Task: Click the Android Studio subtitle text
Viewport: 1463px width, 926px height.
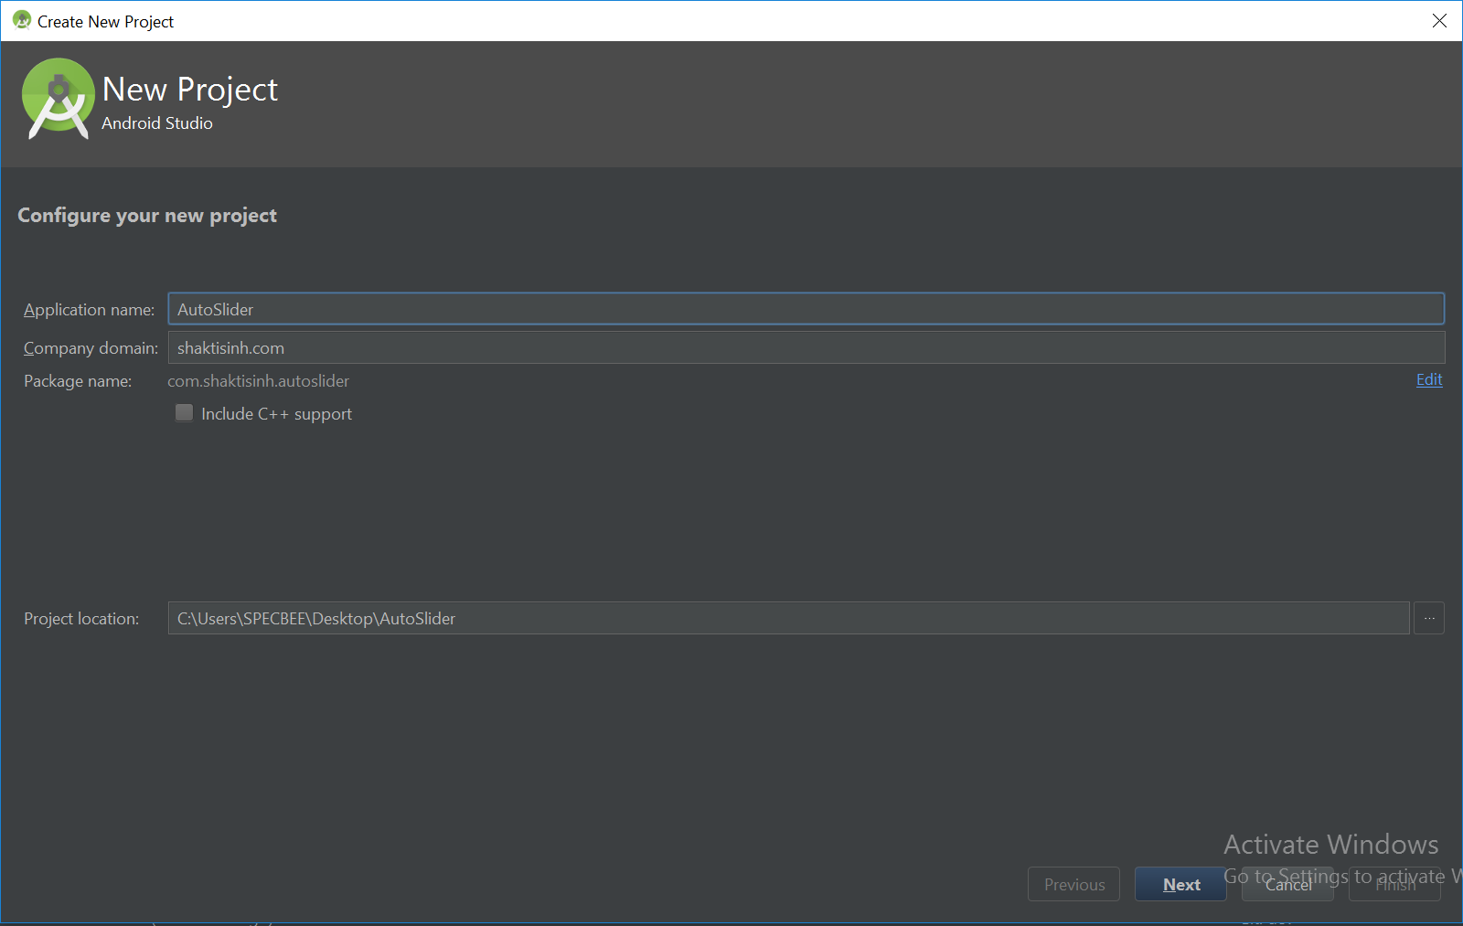Action: 157,123
